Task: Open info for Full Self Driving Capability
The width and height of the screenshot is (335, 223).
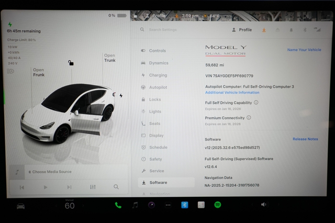Action: click(256, 103)
